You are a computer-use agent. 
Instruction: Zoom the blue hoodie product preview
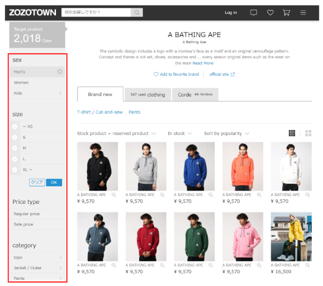tap(211, 195)
